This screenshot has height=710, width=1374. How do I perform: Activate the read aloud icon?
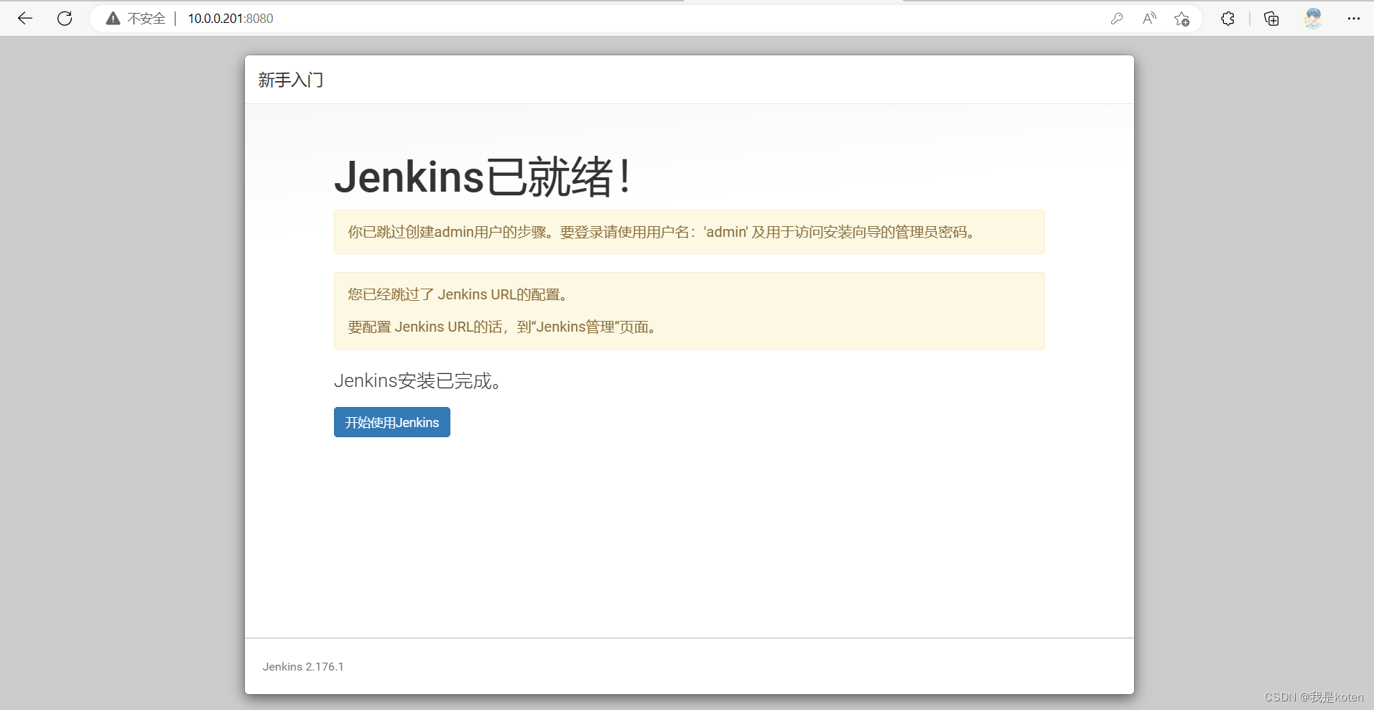[1149, 19]
